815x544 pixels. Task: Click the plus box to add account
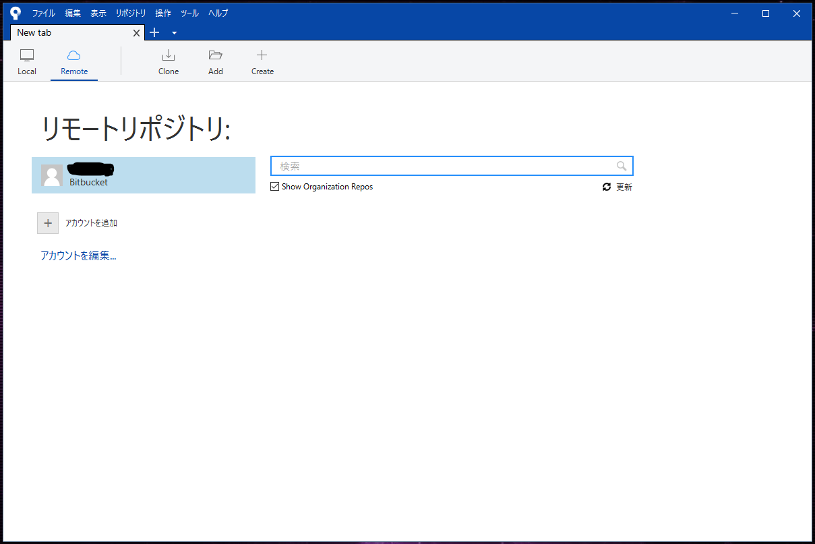[x=48, y=223]
